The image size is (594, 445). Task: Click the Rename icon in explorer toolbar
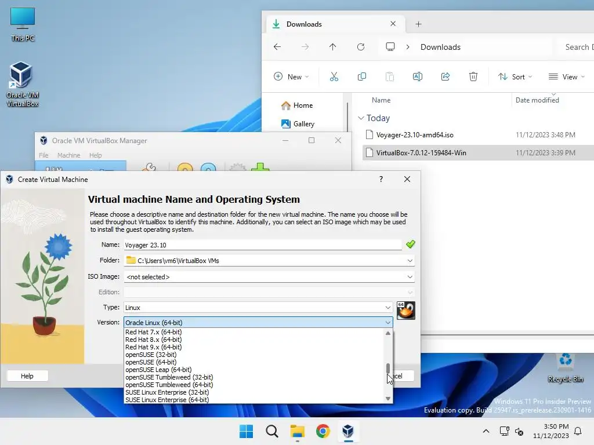418,77
